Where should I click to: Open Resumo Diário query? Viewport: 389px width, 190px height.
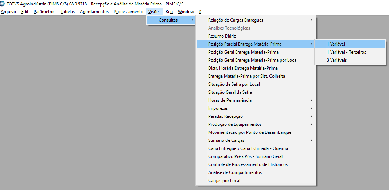point(256,36)
